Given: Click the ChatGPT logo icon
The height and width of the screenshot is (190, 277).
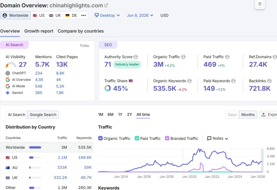Looking at the screenshot, I should (x=8, y=73).
